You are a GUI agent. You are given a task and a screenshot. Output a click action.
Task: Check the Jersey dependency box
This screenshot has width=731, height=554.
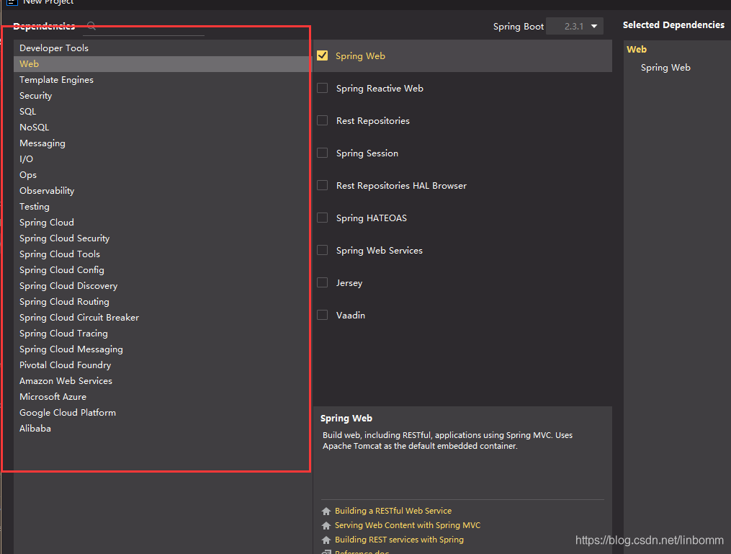tap(322, 282)
